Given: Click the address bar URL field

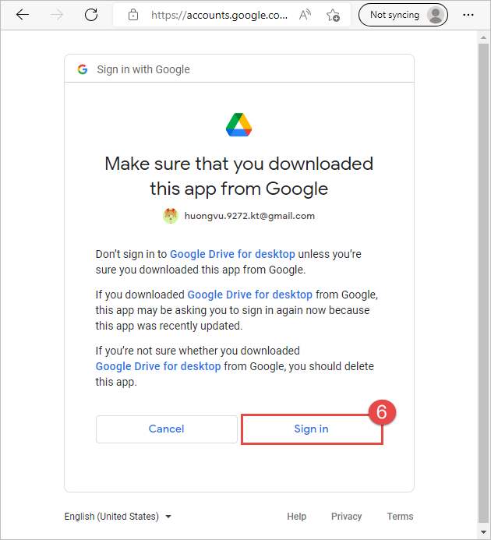Looking at the screenshot, I should tap(219, 15).
